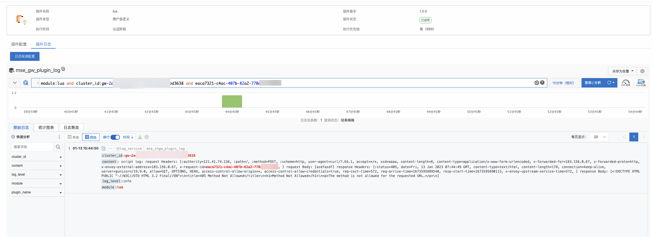The width and height of the screenshot is (653, 237).
Task: Change the 时间 sort order
Action: [128, 137]
